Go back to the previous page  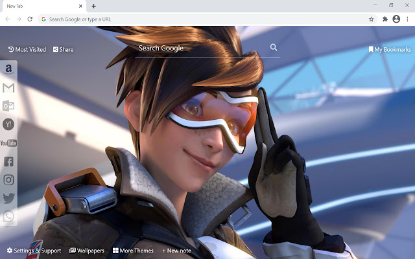tap(8, 19)
